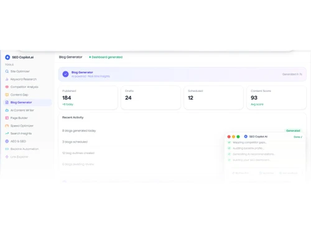This screenshot has height=233, width=311.
Task: Open the AI Content Writer icon
Action: (7, 110)
